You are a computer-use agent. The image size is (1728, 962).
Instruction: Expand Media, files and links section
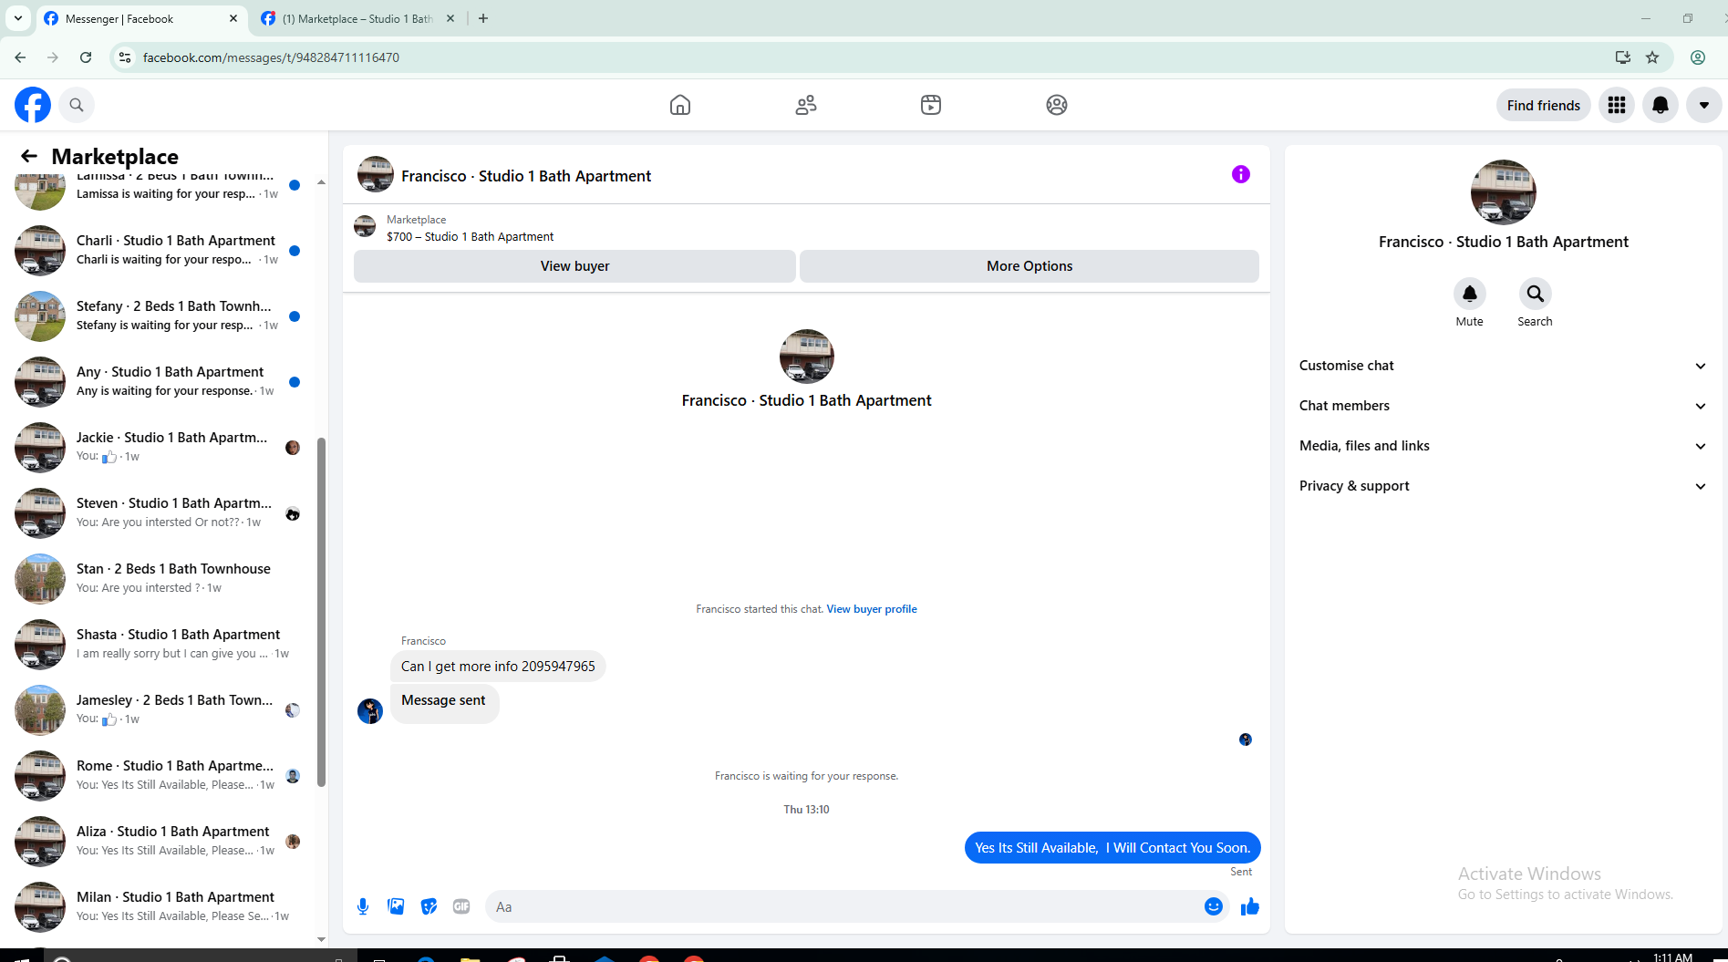click(x=1504, y=446)
